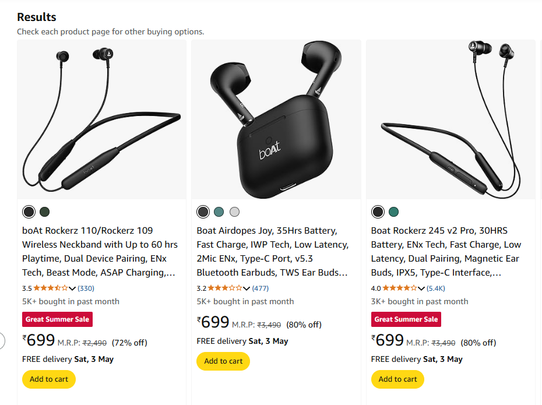Pick light grey swatch for Airdopes Joy
This screenshot has height=405, width=542.
234,212
